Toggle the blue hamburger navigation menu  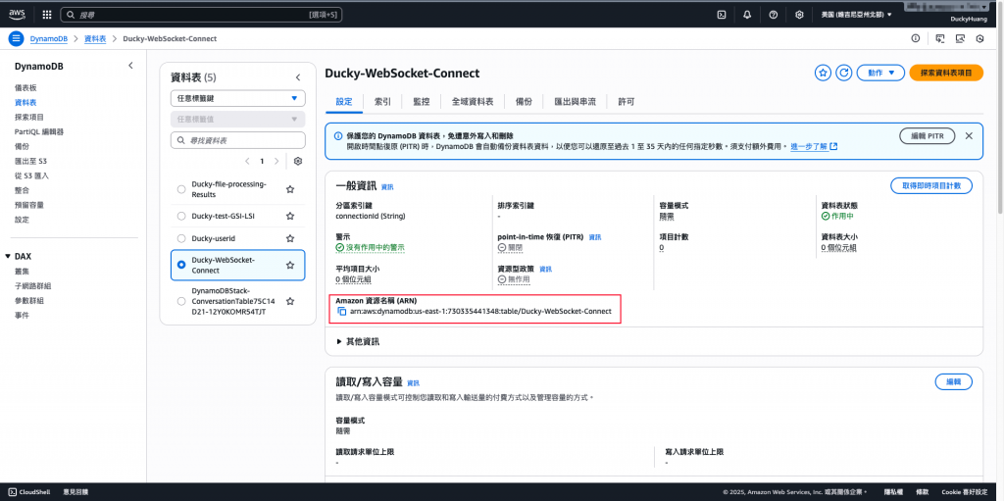[17, 38]
